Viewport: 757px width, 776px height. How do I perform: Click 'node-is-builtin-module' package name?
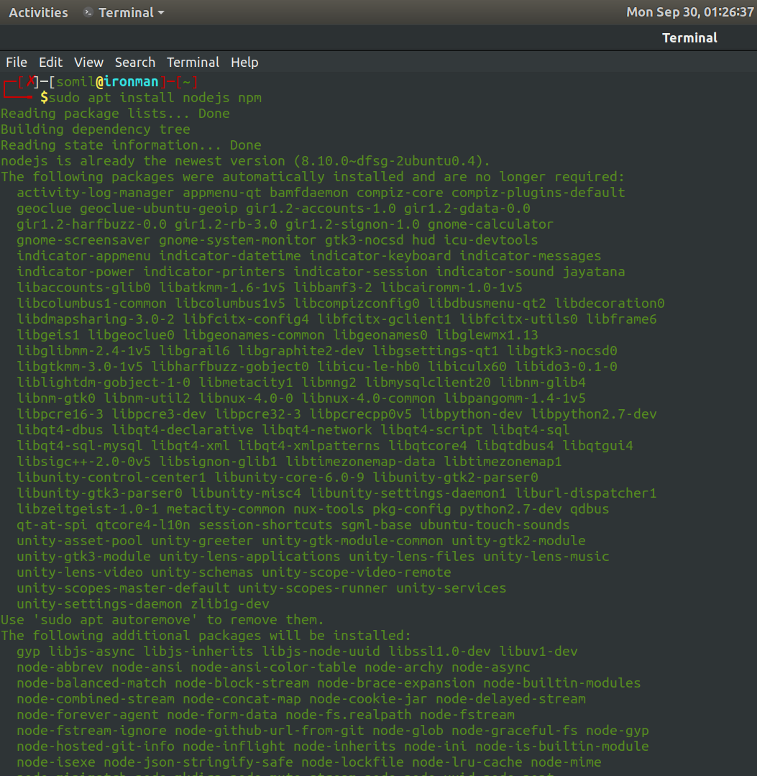(562, 747)
